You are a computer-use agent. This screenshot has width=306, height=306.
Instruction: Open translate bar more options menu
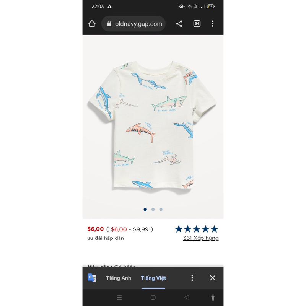coord(192,278)
